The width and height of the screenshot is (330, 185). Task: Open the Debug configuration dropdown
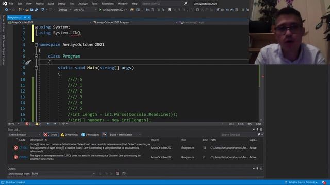click(64, 10)
